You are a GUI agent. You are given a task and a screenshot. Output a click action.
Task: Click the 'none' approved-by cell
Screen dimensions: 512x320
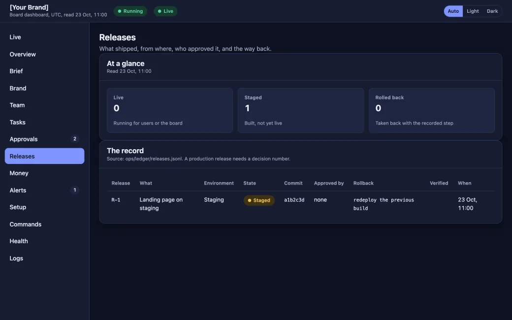click(320, 199)
